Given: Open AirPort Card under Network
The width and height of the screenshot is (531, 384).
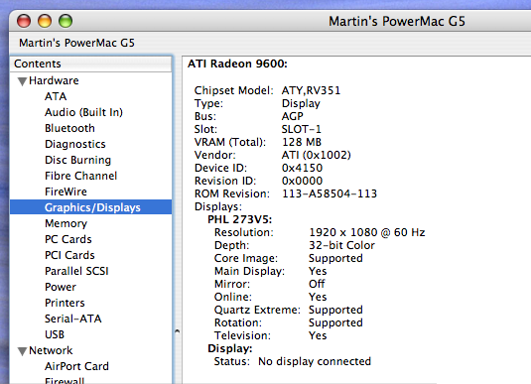Looking at the screenshot, I should click(x=76, y=366).
